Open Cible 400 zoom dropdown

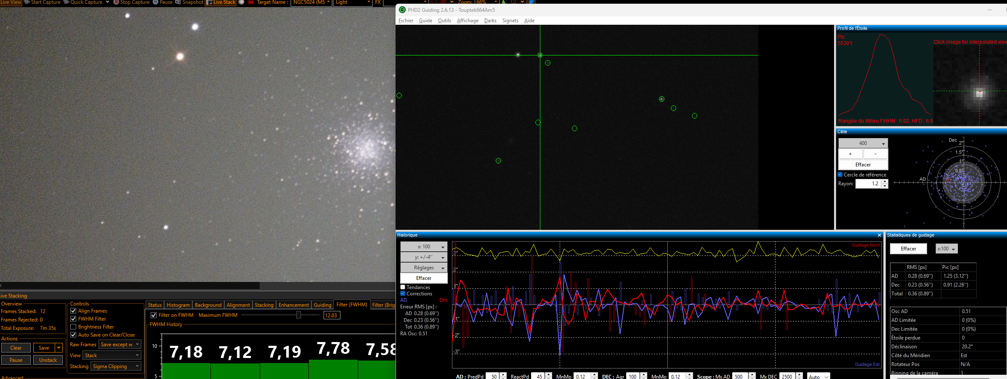[x=863, y=143]
